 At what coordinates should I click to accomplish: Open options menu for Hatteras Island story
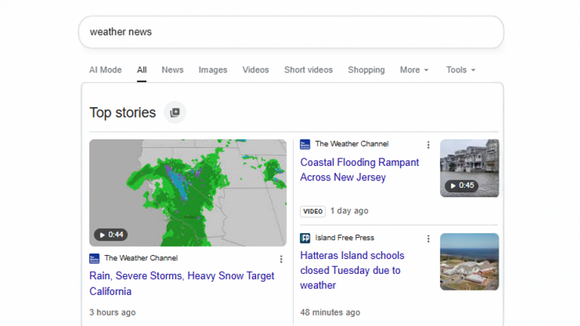tap(428, 238)
